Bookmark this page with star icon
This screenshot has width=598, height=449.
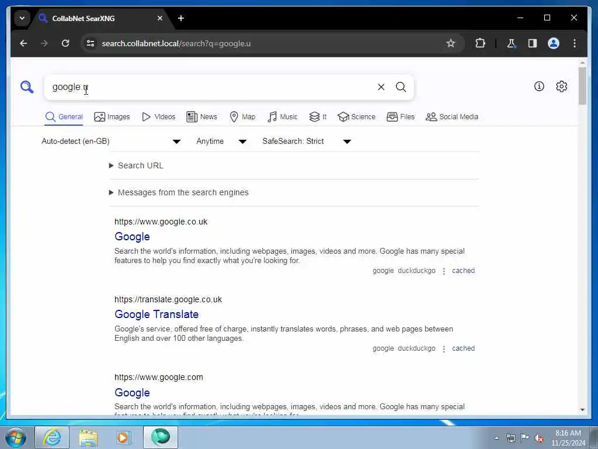[x=451, y=43]
